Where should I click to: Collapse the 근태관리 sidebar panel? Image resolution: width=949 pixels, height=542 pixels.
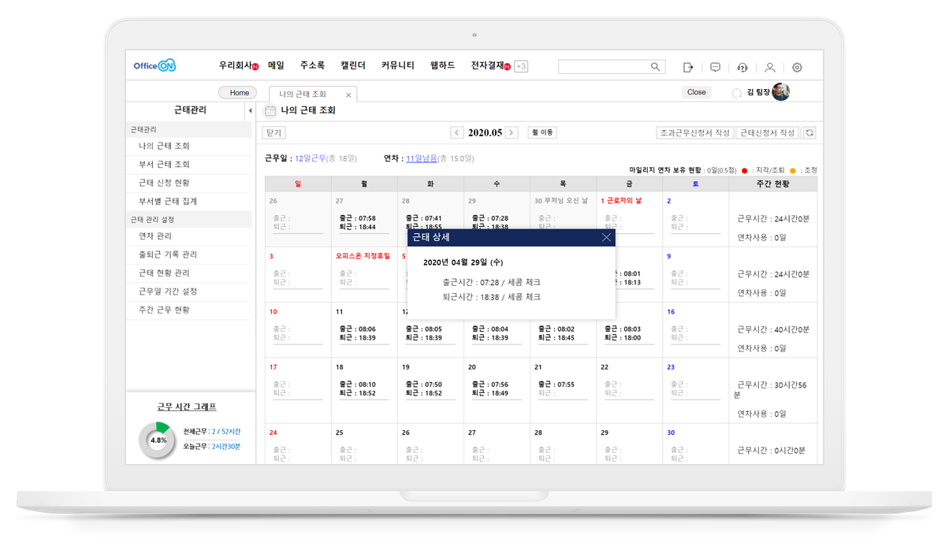[x=250, y=111]
